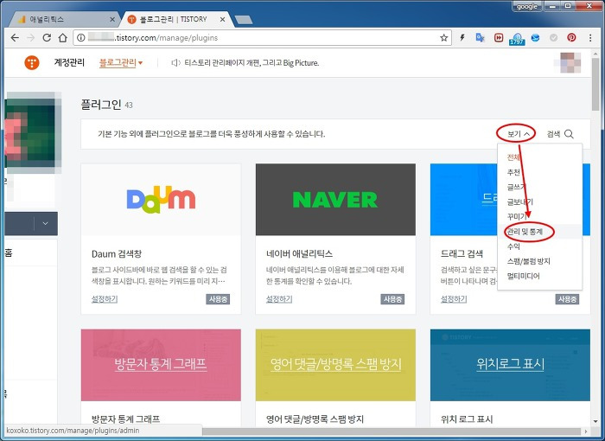Choose 꾸미기 filter option
The image size is (605, 441).
[516, 217]
